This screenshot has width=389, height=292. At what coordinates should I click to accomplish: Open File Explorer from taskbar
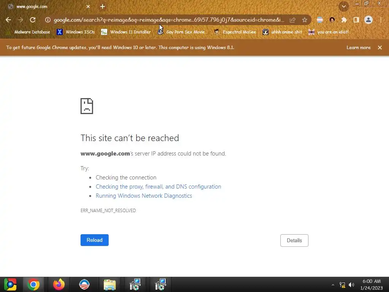pos(110,284)
